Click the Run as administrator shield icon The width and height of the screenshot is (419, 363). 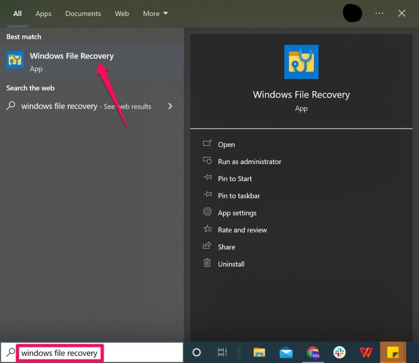tap(207, 161)
